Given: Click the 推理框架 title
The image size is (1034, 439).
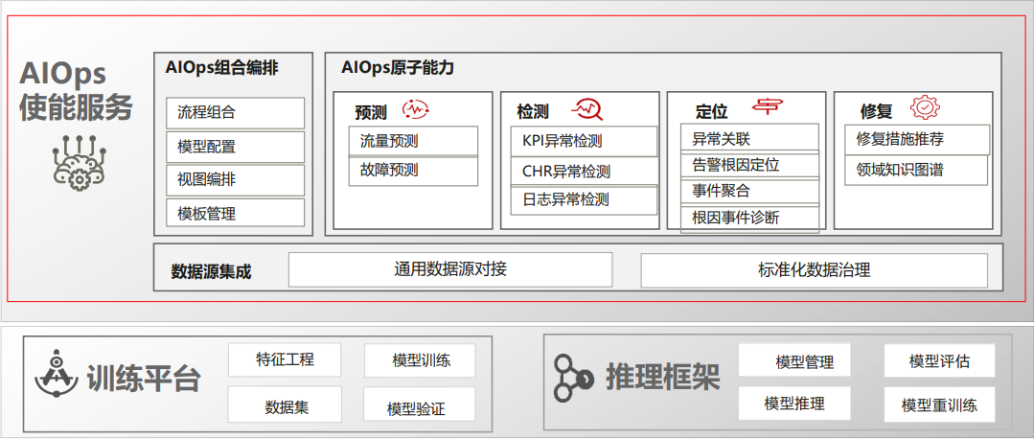Looking at the screenshot, I should (663, 379).
